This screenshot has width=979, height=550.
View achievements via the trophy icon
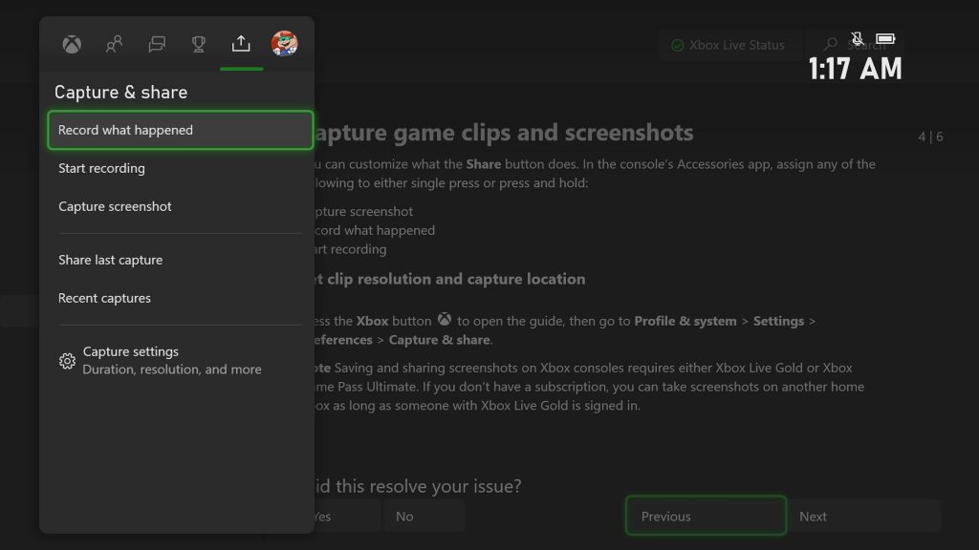pos(199,44)
